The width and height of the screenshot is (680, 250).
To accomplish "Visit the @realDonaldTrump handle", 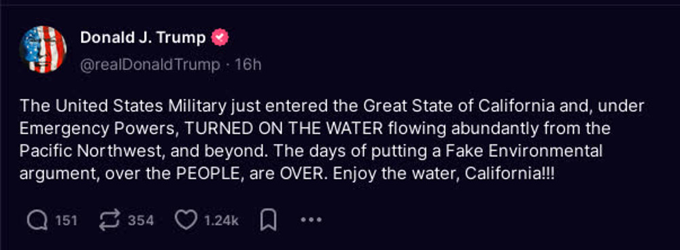I will pos(150,65).
